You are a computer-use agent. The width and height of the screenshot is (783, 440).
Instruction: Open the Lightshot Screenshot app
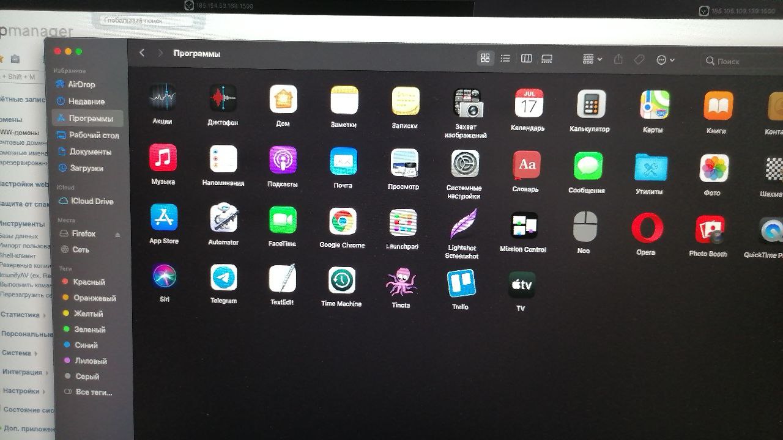click(x=463, y=224)
